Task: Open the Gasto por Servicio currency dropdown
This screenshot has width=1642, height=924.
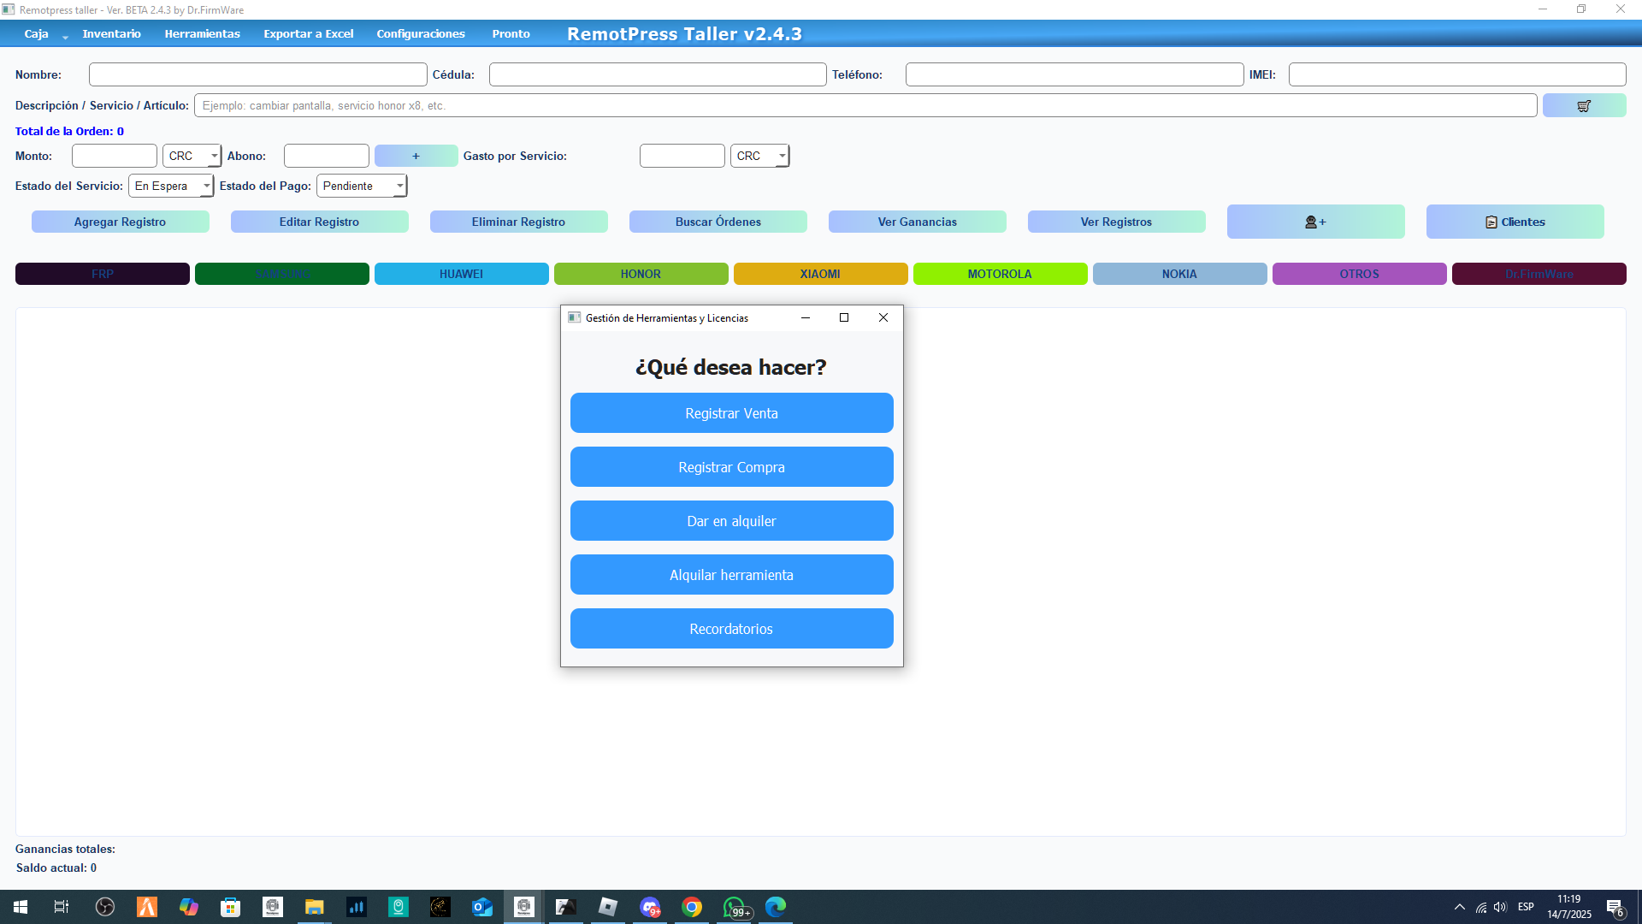Action: click(x=781, y=156)
